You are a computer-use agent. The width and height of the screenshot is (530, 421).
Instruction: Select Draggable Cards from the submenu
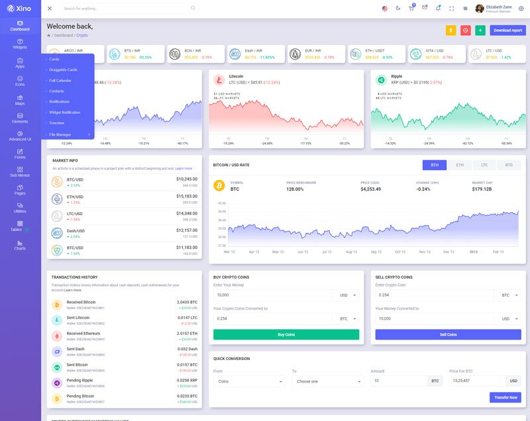pyautogui.click(x=63, y=70)
